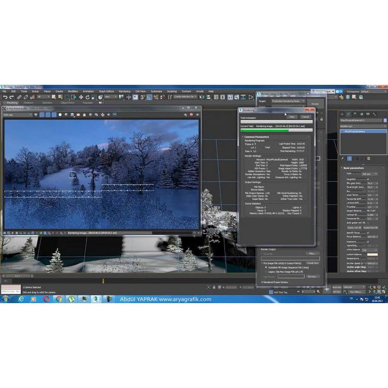Viewport: 388px width, 388px height.
Task: Open the Modifiers menu
Action: pos(73,91)
